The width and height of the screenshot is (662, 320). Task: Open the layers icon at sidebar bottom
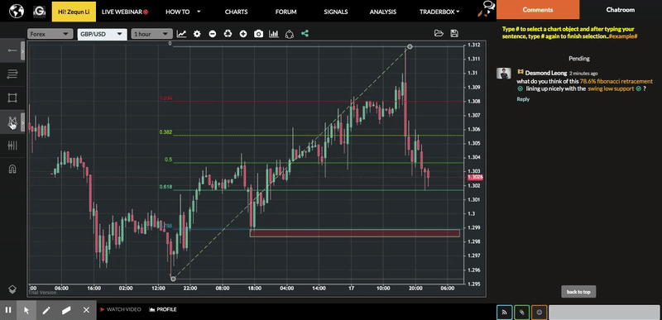click(12, 289)
